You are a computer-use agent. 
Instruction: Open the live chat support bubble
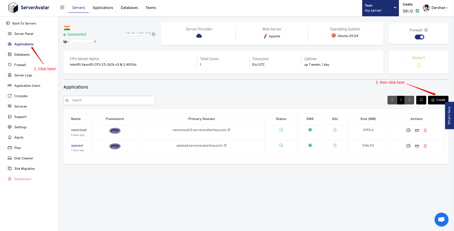tap(441, 220)
